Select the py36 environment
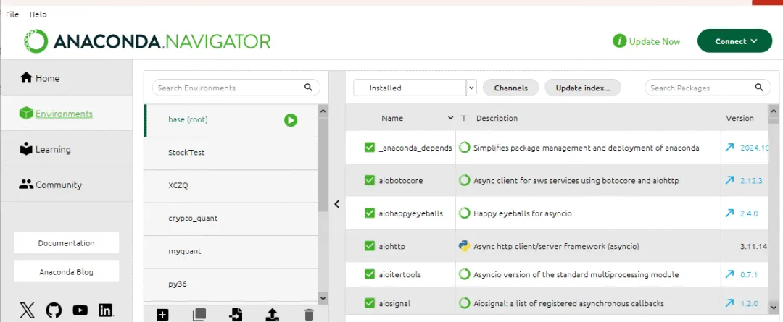The width and height of the screenshot is (783, 322). (231, 284)
